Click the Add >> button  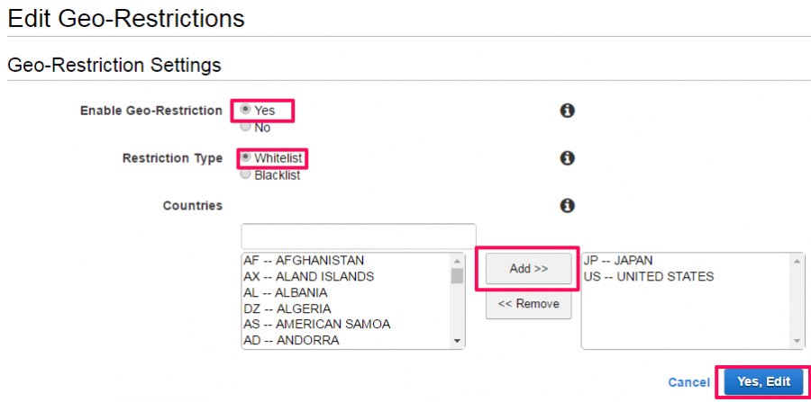coord(529,268)
